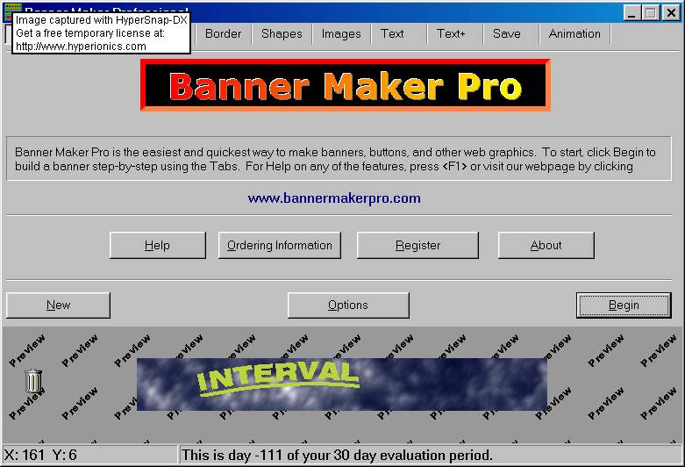The width and height of the screenshot is (685, 467).
Task: Open the Images tab
Action: (x=341, y=34)
